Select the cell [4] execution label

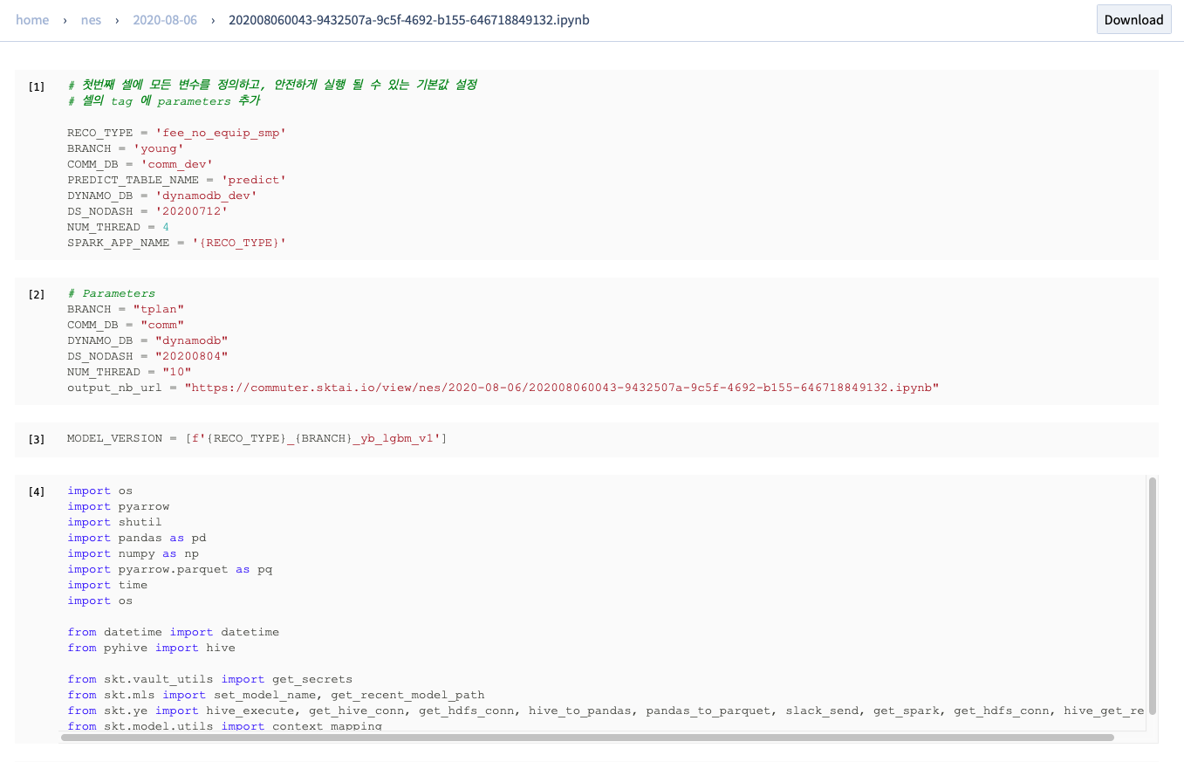[x=37, y=491]
